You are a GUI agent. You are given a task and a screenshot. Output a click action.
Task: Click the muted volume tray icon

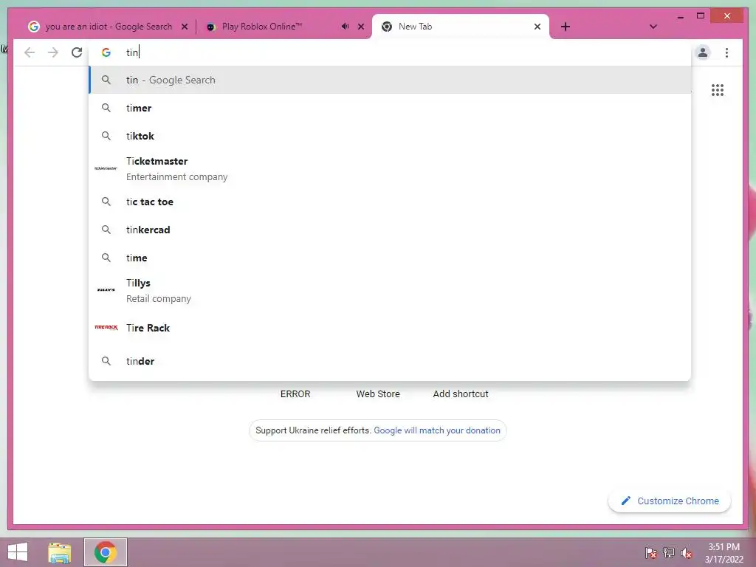(687, 553)
